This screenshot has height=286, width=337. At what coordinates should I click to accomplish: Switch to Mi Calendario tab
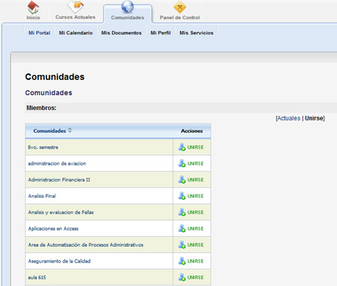tap(75, 33)
